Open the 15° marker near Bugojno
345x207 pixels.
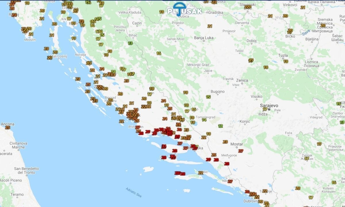pos(208,97)
